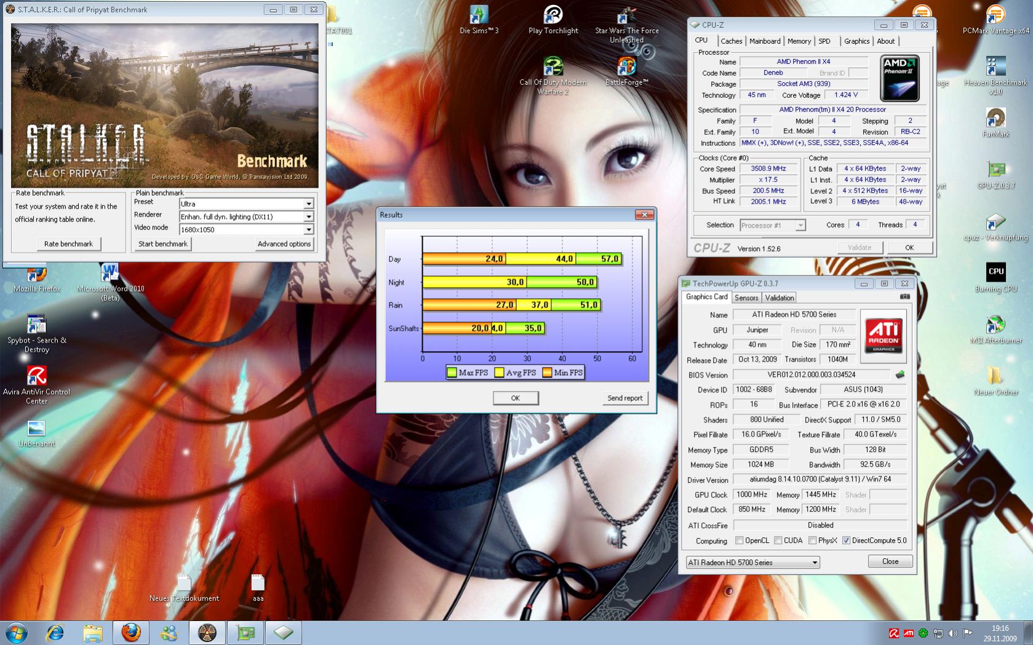Screen dimensions: 1033x645
Task: Select the Heaven Benchmark v1.0 icon
Action: tap(995, 75)
